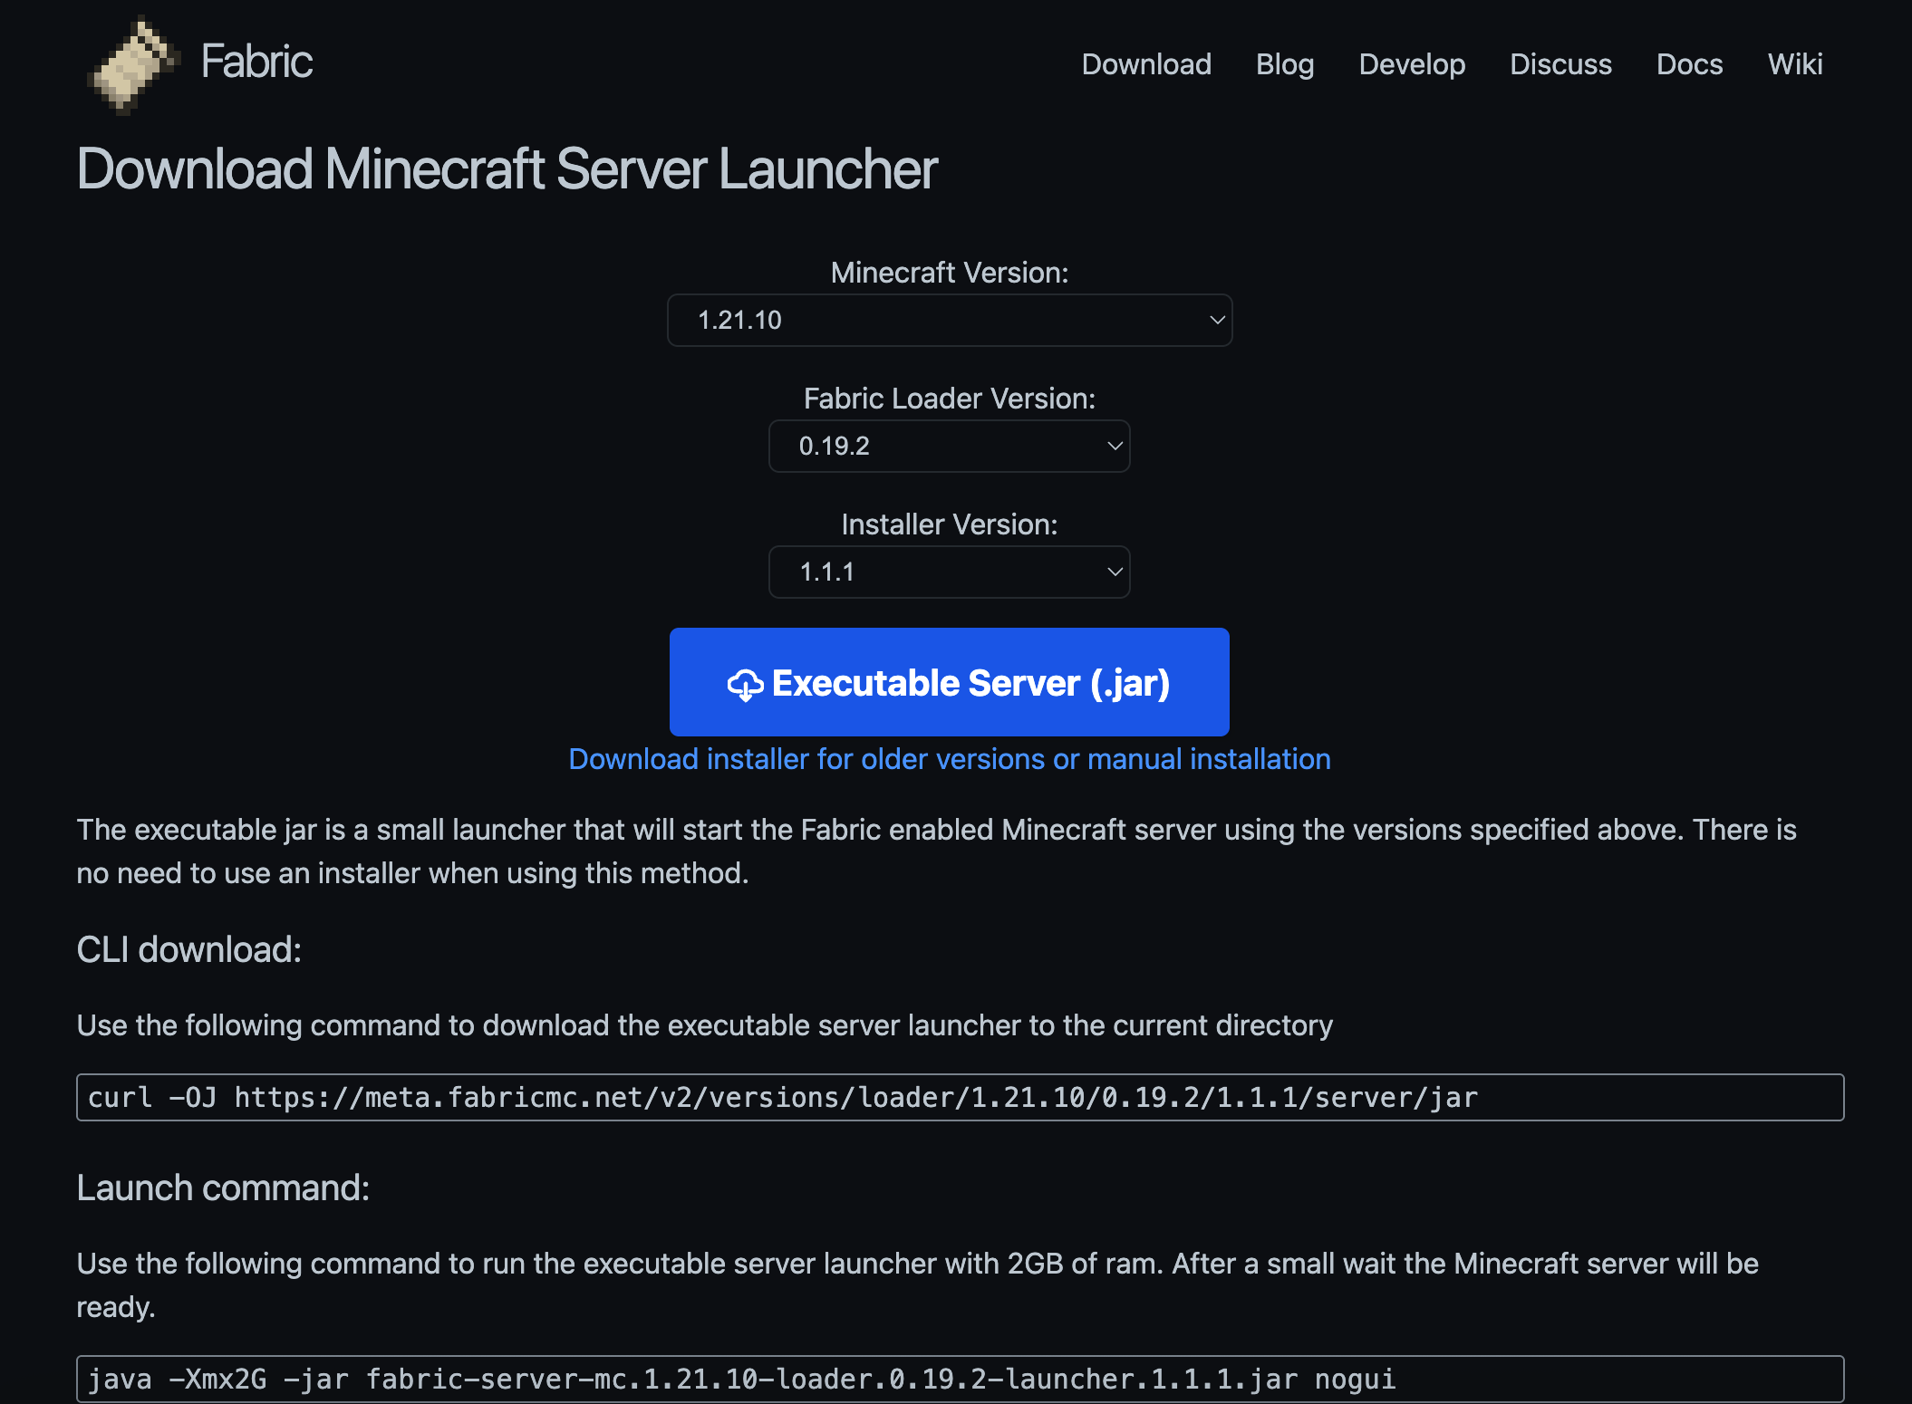Viewport: 1912px width, 1404px height.
Task: Click the executable jar description paragraph
Action: tap(937, 851)
